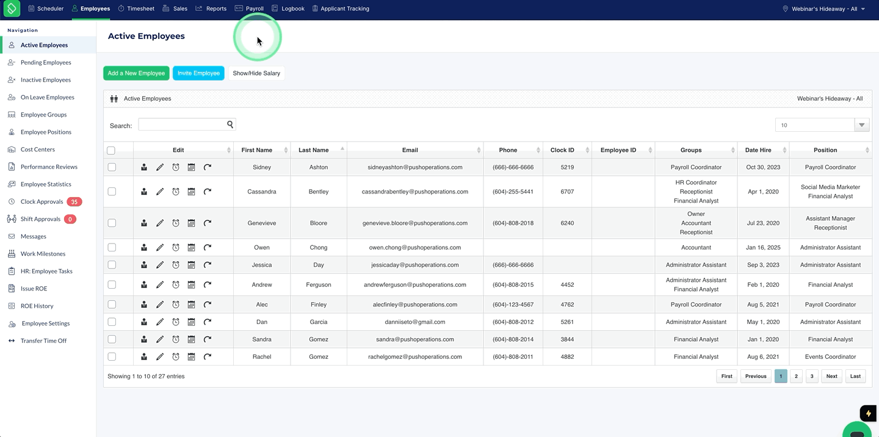Click the person profile icon in Sidney Ashton's row
The width and height of the screenshot is (879, 437).
pyautogui.click(x=144, y=167)
